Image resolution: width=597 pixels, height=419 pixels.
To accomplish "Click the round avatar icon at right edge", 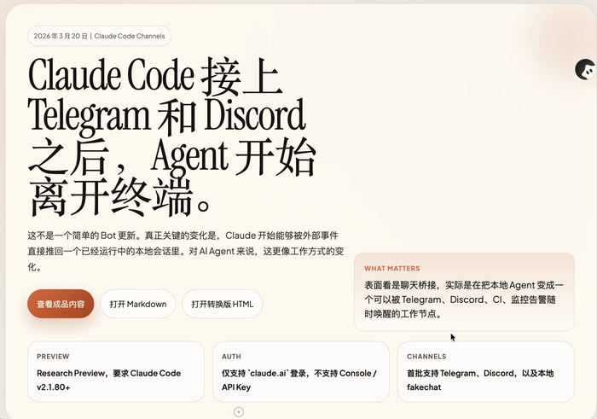I will pos(586,69).
